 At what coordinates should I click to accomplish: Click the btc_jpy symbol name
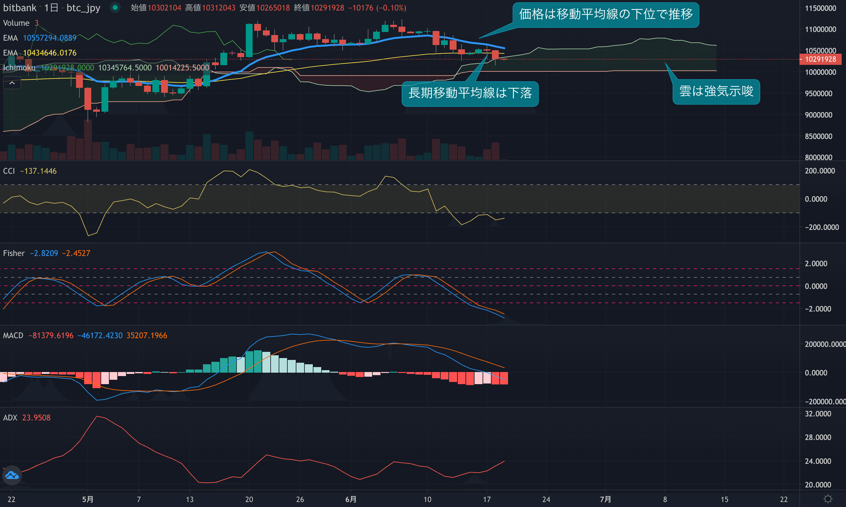83,7
